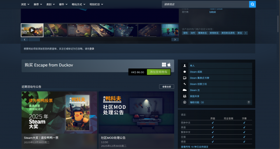Viewport: 280px width, 149px height.
Task: Click the 撤离射击 tag
Action: tap(202, 33)
